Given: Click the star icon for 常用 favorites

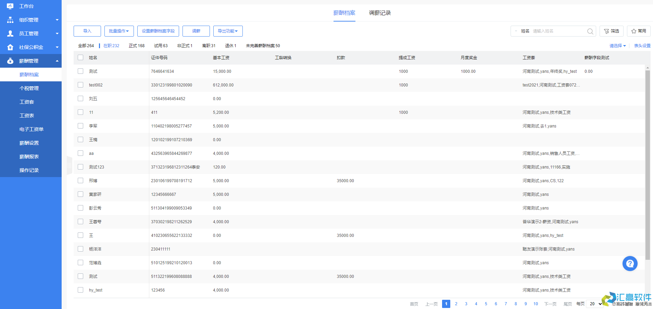Looking at the screenshot, I should tap(633, 31).
